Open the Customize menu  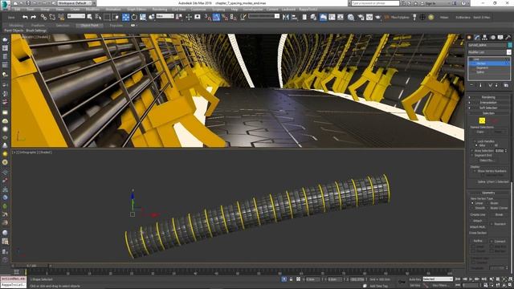tap(198, 10)
